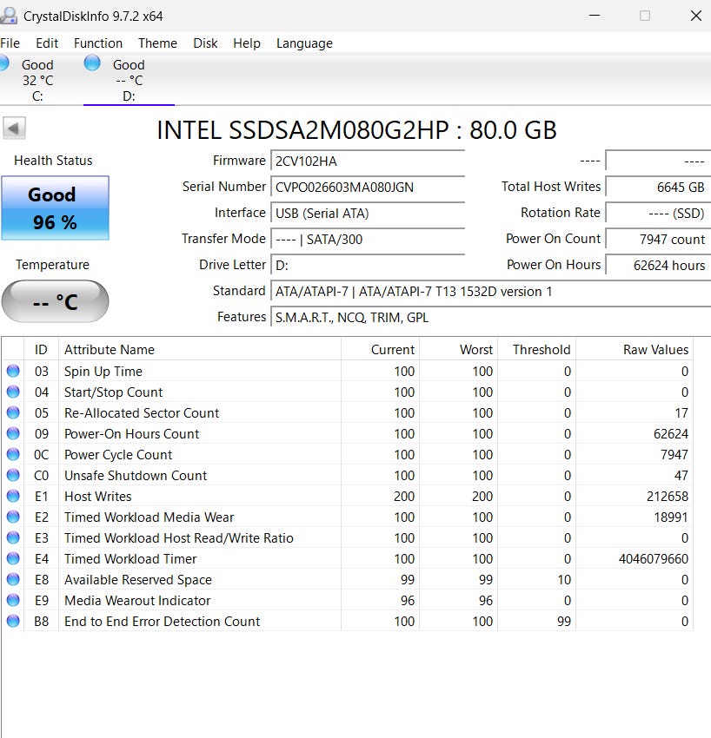The width and height of the screenshot is (711, 738).
Task: Click the status orb for Re-Allocated Sector Count
Action: click(x=13, y=412)
